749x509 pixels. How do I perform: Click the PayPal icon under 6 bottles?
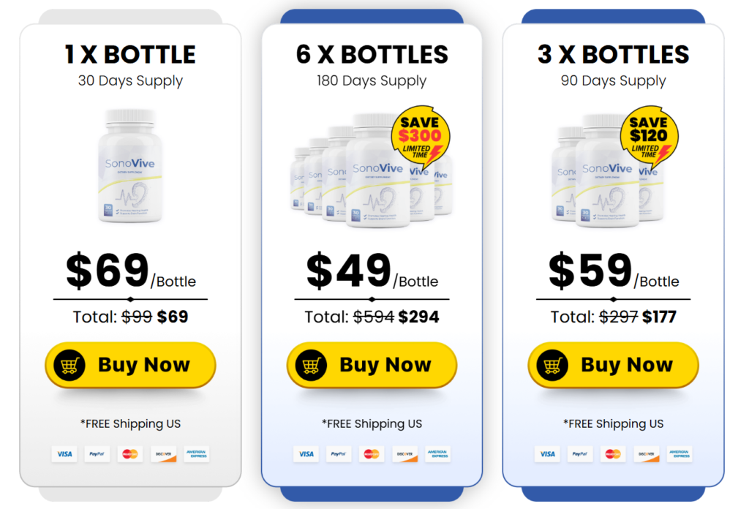[x=339, y=454]
